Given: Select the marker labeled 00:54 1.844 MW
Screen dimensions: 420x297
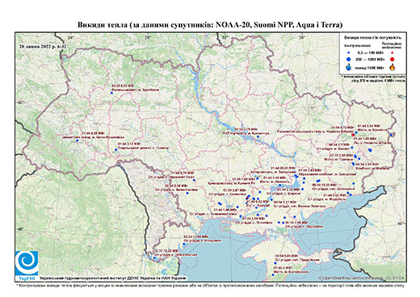Looking at the screenshot, I should pos(184,244).
